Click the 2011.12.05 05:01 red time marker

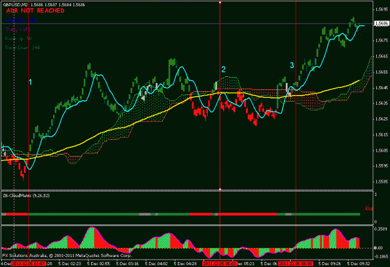tap(220, 263)
